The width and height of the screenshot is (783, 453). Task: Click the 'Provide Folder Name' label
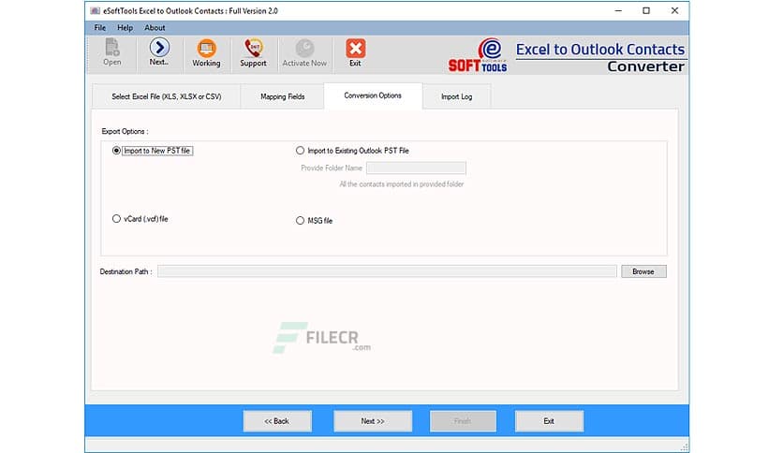point(331,168)
